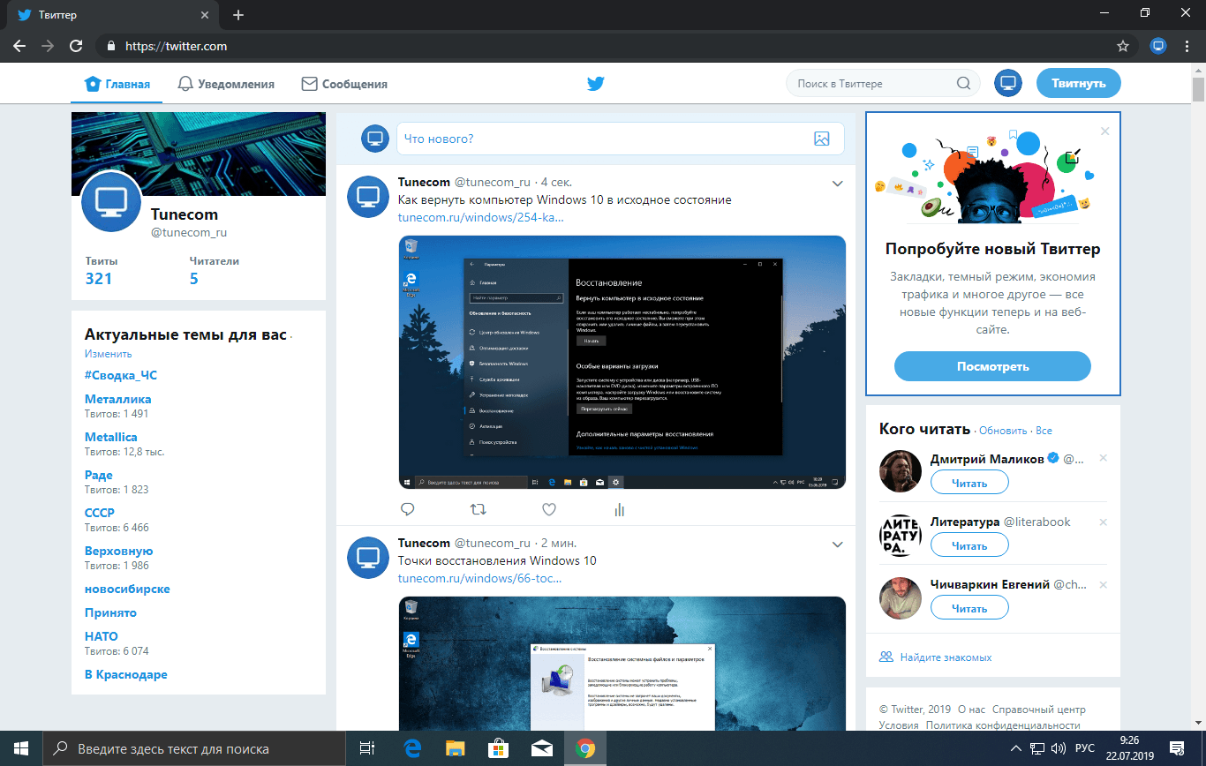The height and width of the screenshot is (766, 1206).
Task: Open tweet analytics bar chart icon
Action: coord(619,509)
